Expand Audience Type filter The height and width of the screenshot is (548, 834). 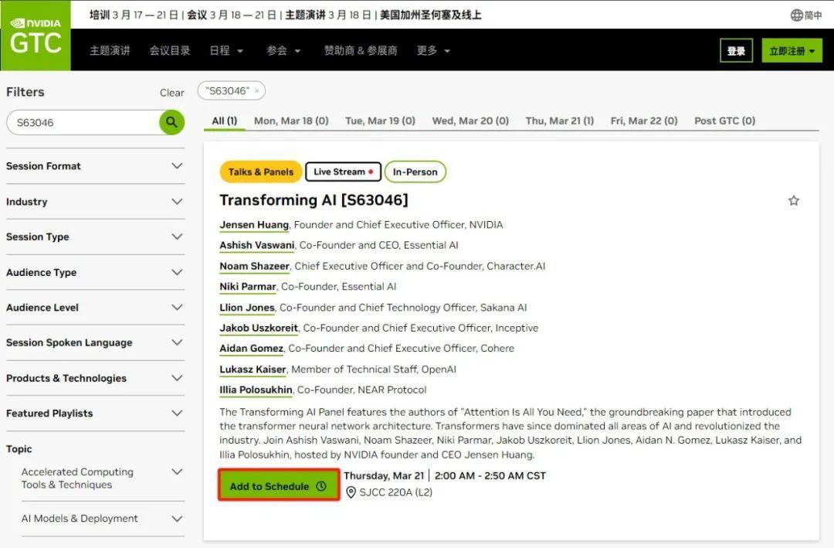point(95,273)
